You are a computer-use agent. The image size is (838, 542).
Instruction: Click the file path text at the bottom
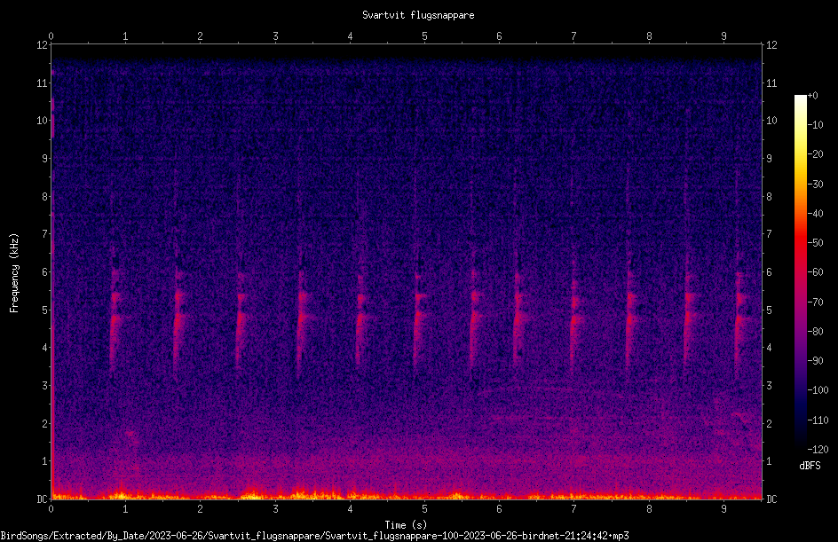coord(315,536)
